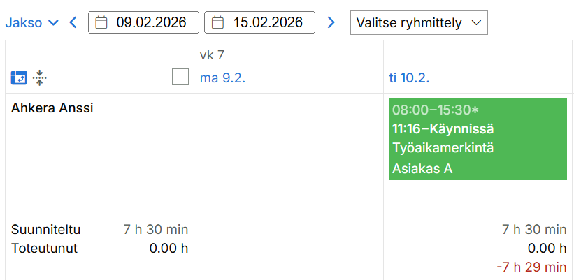This screenshot has height=280, width=574.
Task: Click Anssi's empty Monday 9.2. cell
Action: coord(288,153)
